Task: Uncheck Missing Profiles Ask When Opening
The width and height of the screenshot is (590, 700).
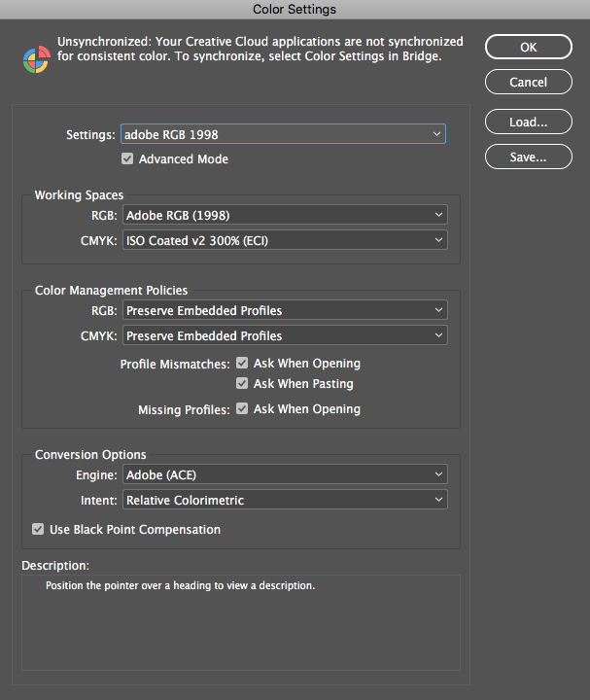Action: pos(242,408)
